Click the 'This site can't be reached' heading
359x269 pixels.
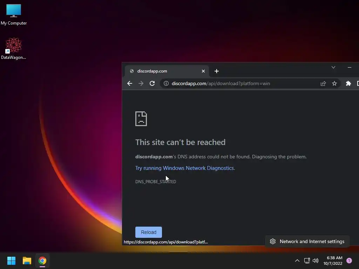tap(181, 142)
